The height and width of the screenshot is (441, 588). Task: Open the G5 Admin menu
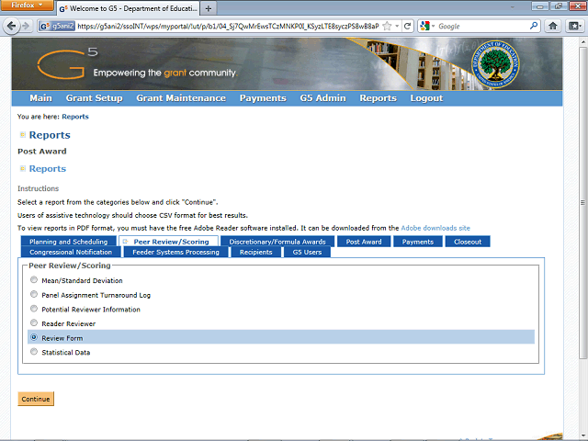tap(322, 98)
